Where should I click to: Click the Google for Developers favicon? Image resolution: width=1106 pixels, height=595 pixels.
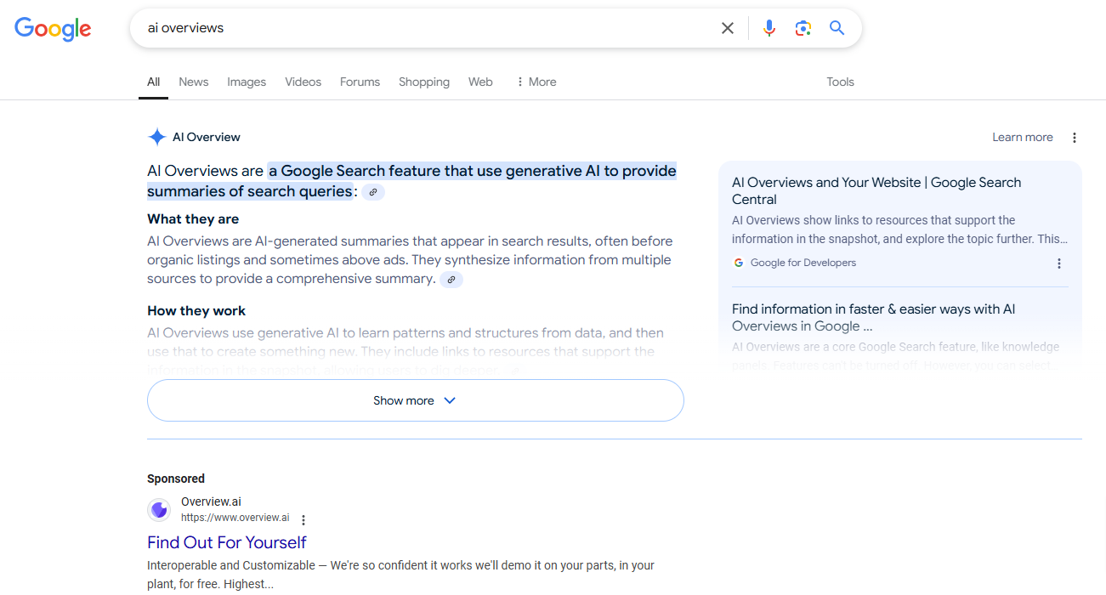(738, 262)
